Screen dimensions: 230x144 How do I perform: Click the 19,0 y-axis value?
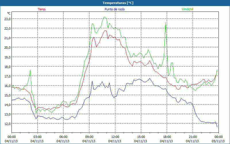click(x=7, y=57)
